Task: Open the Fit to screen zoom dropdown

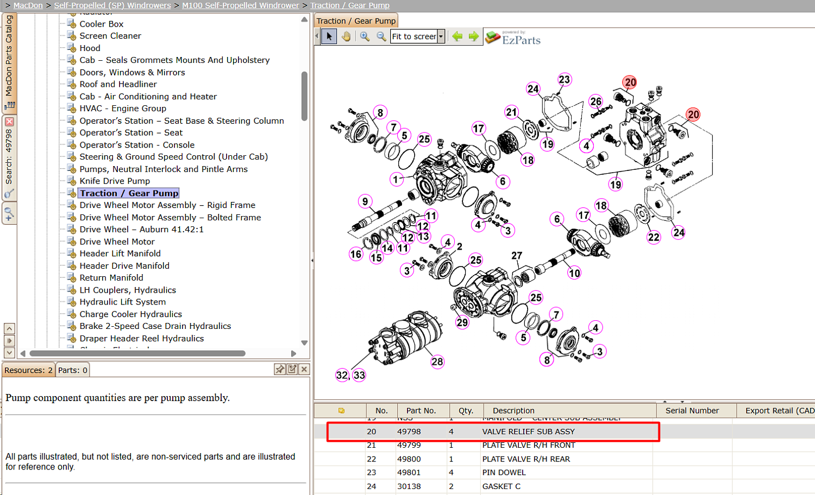Action: (x=441, y=36)
